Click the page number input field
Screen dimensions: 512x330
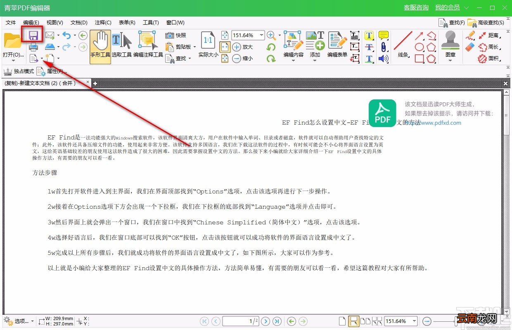pyautogui.click(x=241, y=321)
